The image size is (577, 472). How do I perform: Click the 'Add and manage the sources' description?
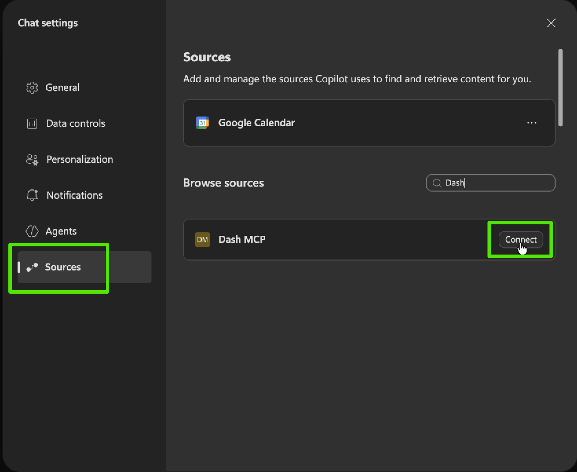tap(357, 79)
